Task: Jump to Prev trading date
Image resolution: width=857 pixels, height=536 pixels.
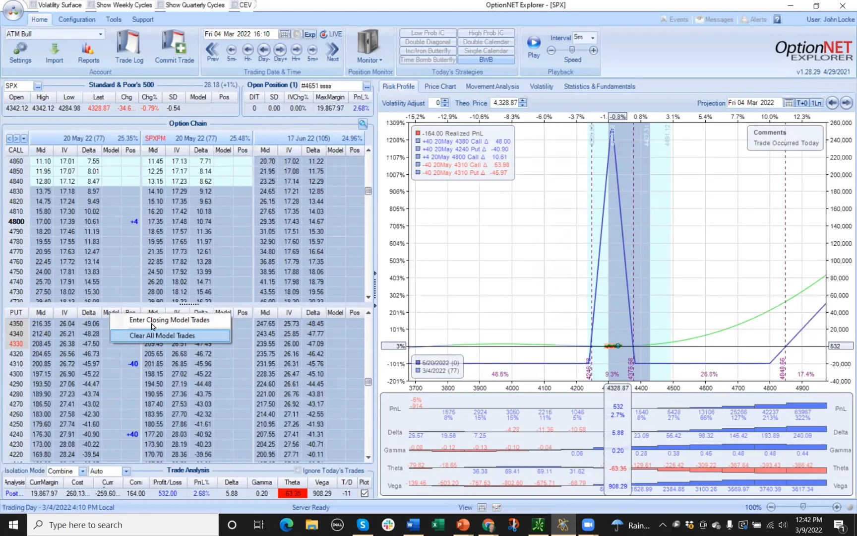Action: pos(213,52)
